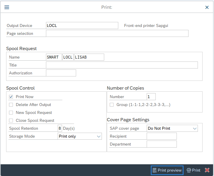Viewport: 214px width, 176px height.
Task: Expand the SAP cover page dropdown
Action: point(172,128)
